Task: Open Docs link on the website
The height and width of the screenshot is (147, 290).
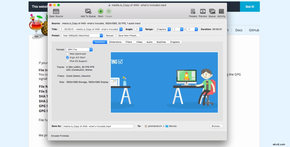Action: pyautogui.click(x=239, y=30)
